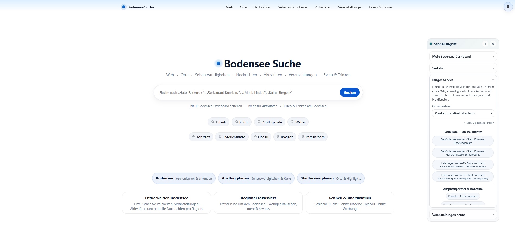Open Essen & Trinken in top navigation
The image size is (515, 230).
[x=381, y=7]
